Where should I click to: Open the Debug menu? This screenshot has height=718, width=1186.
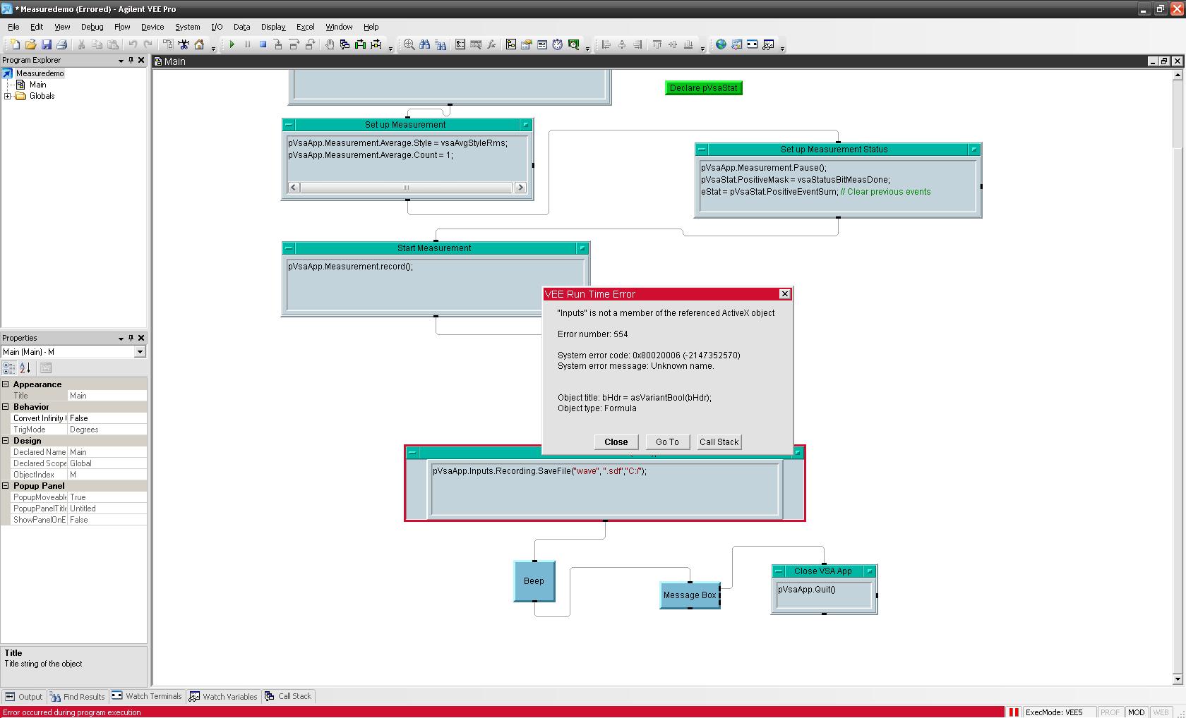[x=92, y=27]
